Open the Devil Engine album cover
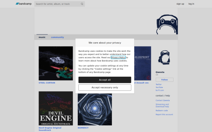The height and width of the screenshot is (132, 212). (56, 108)
